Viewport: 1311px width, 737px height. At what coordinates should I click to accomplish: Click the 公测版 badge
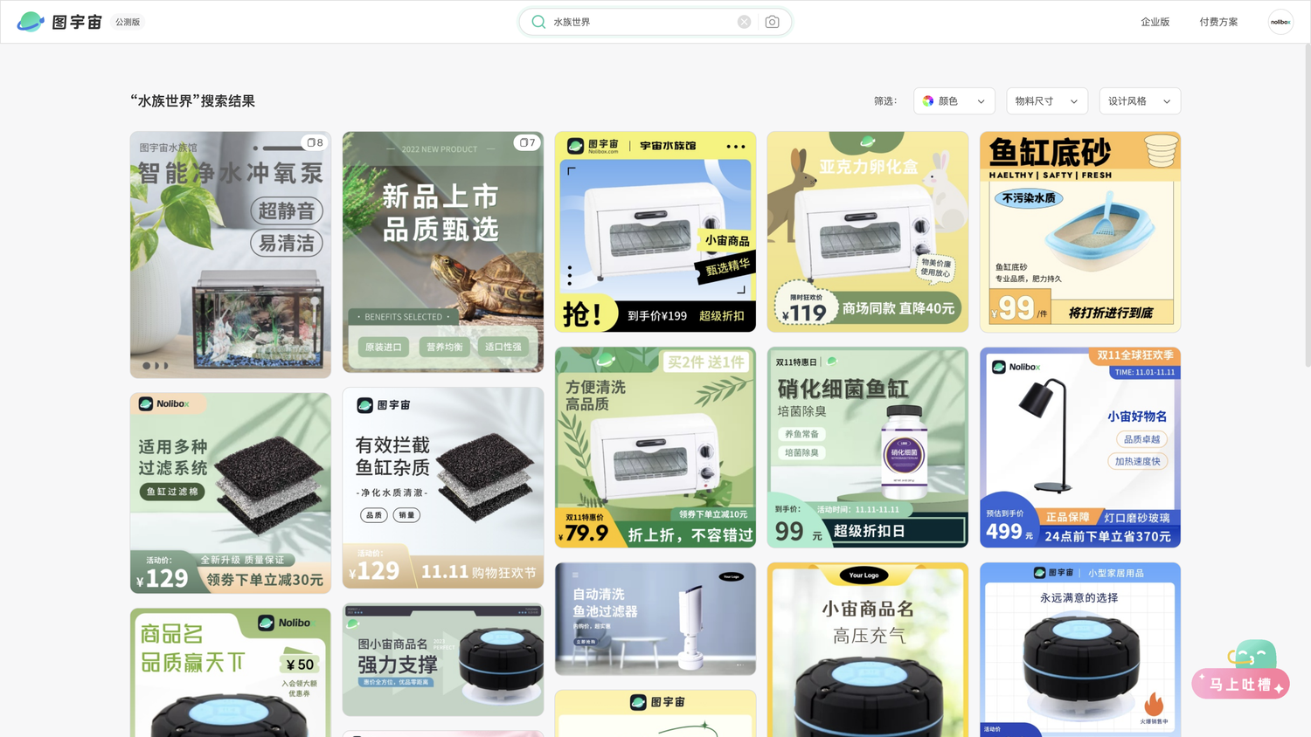(x=128, y=22)
